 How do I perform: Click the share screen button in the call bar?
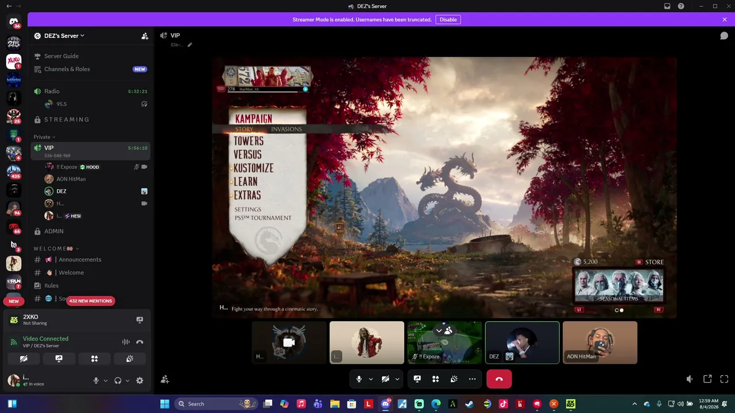click(x=417, y=379)
